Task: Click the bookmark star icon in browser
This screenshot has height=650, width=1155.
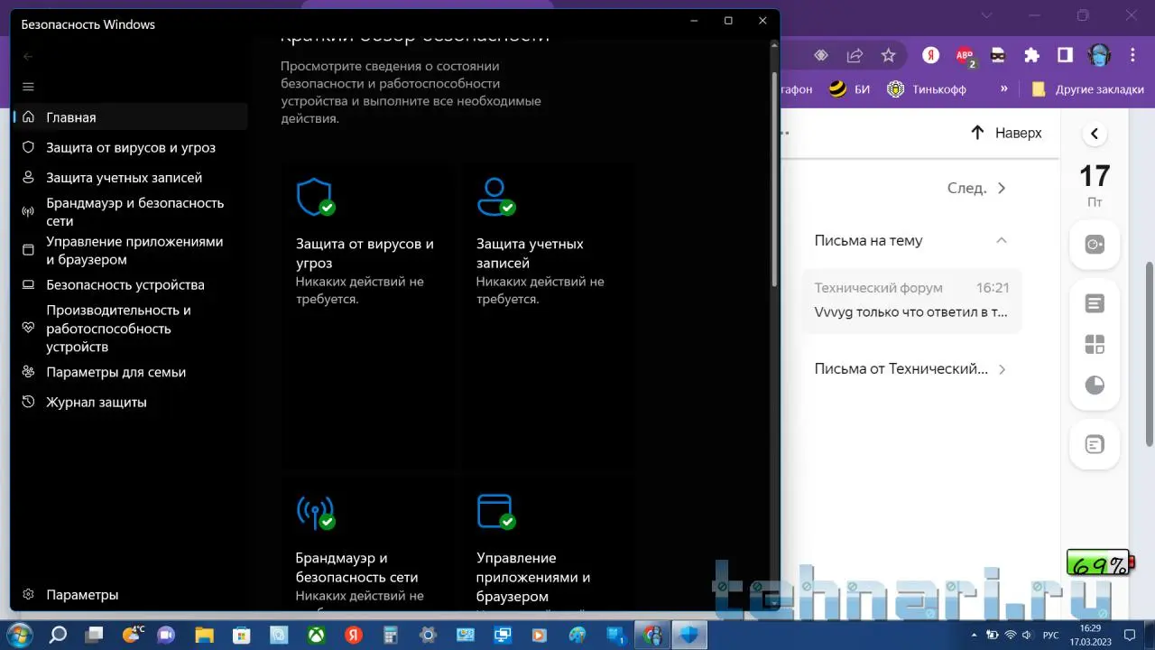Action: pos(888,55)
